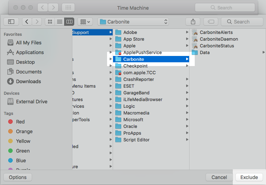The width and height of the screenshot is (266, 185).
Task: Expand the Data folder arrow
Action: pyautogui.click(x=263, y=53)
